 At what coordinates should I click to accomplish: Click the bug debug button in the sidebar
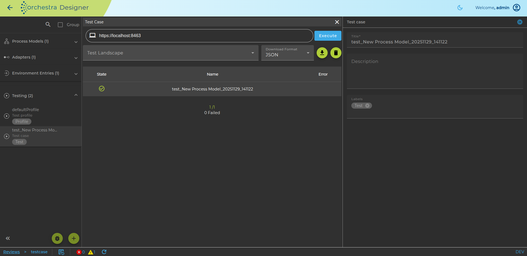(57, 238)
